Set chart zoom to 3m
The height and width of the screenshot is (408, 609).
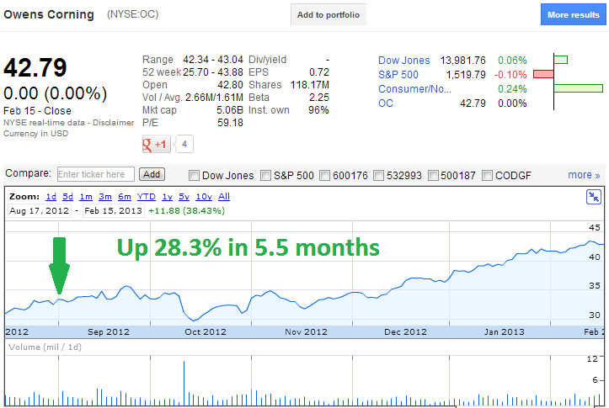click(x=104, y=197)
